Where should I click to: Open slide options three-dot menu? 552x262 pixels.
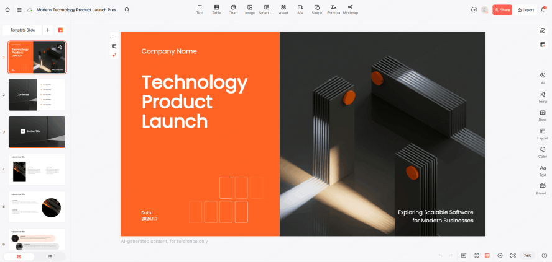coord(114,37)
